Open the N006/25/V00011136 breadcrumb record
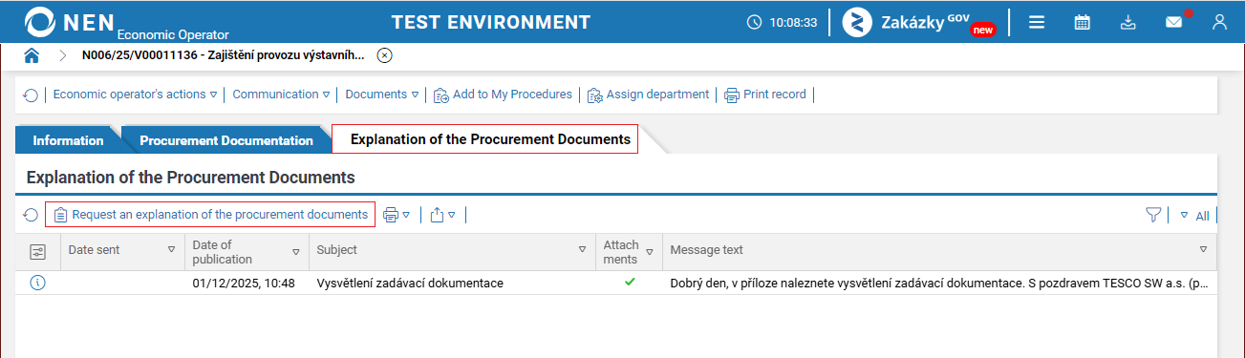1245x358 pixels. (x=223, y=55)
